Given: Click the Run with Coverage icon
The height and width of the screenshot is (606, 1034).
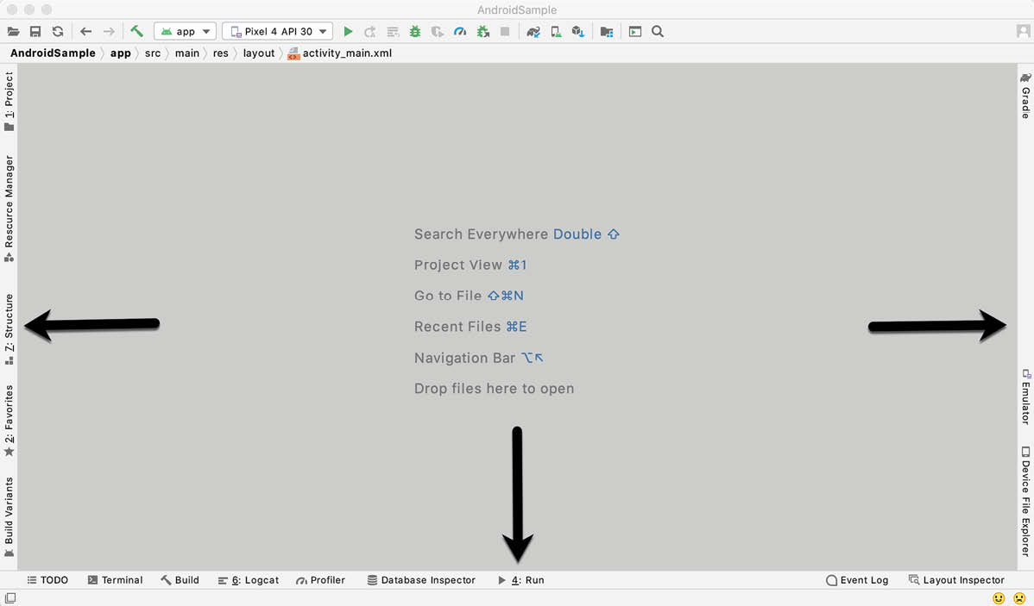Looking at the screenshot, I should pyautogui.click(x=438, y=32).
